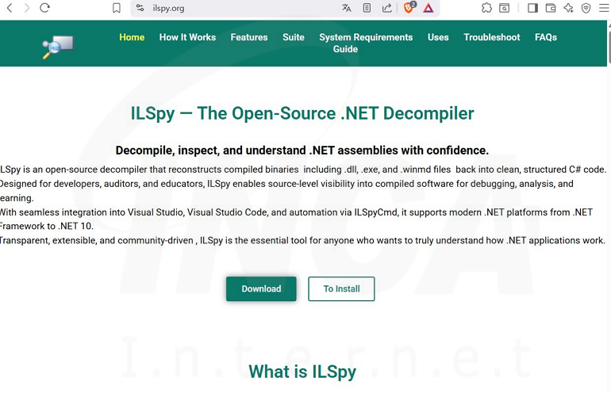
Task: Open the Uses nav item
Action: 438,37
